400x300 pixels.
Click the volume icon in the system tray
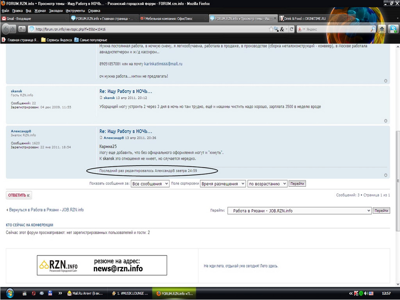367,293
